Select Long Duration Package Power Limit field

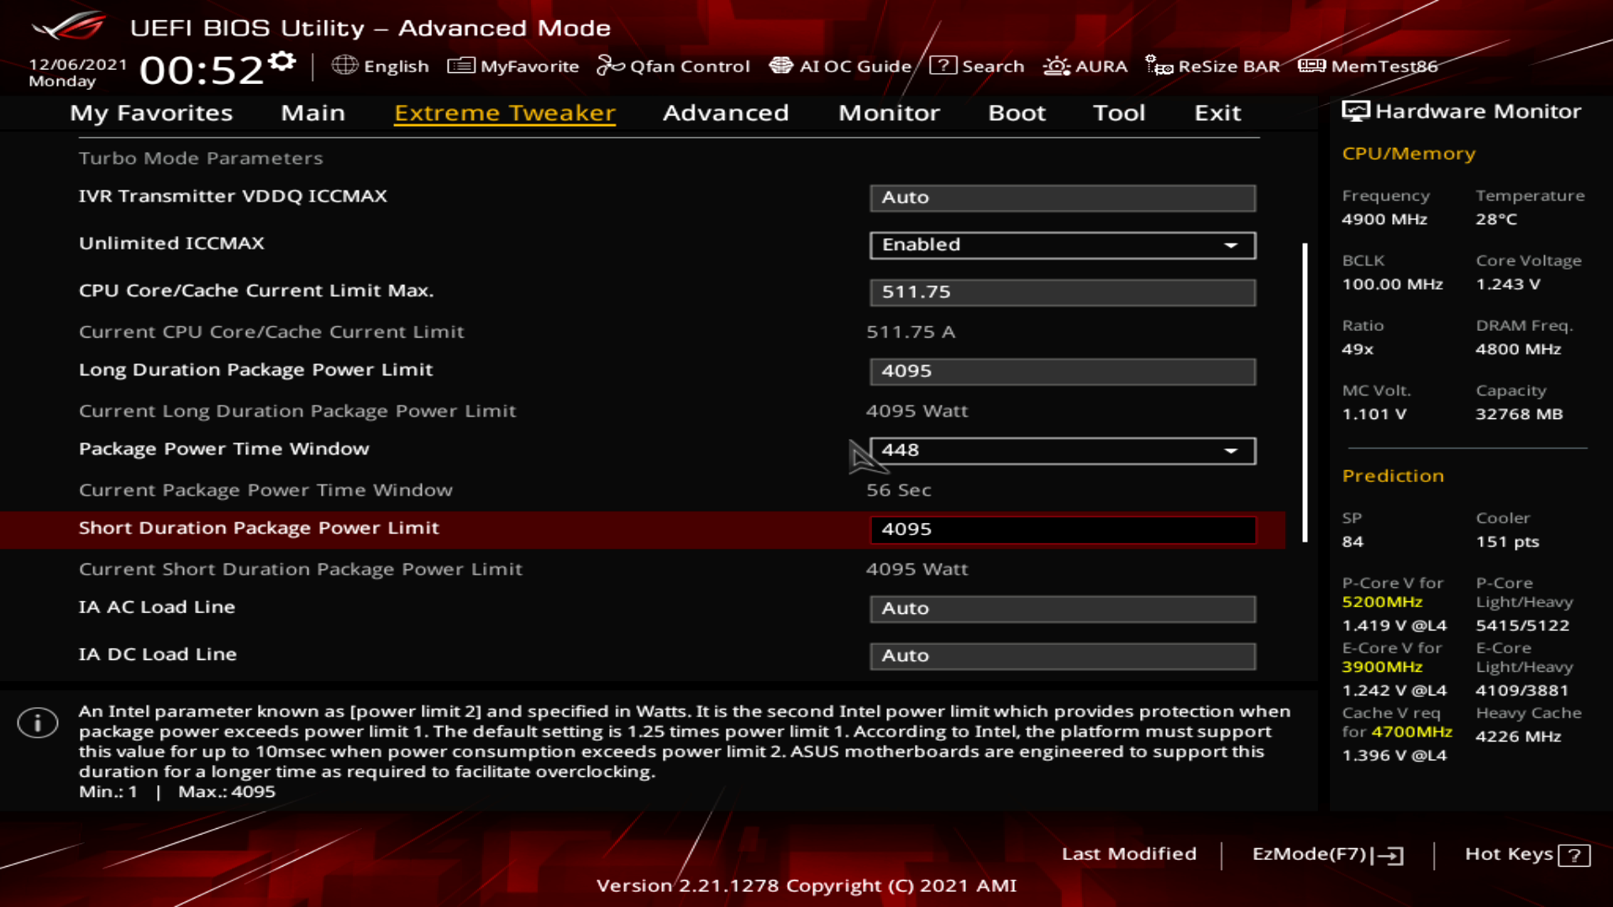pos(1062,371)
